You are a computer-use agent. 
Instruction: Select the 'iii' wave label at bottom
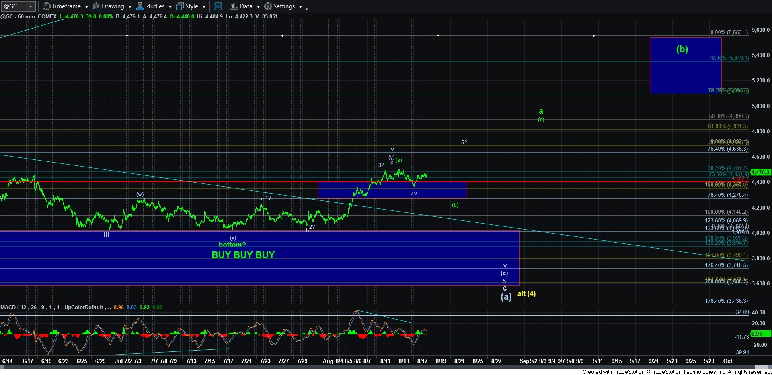(107, 234)
